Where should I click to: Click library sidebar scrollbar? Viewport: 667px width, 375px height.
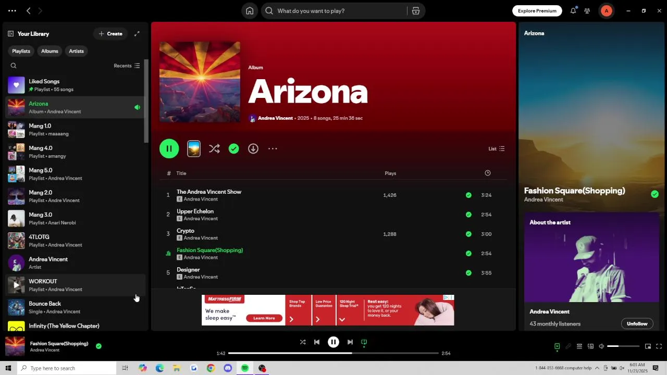(x=146, y=101)
